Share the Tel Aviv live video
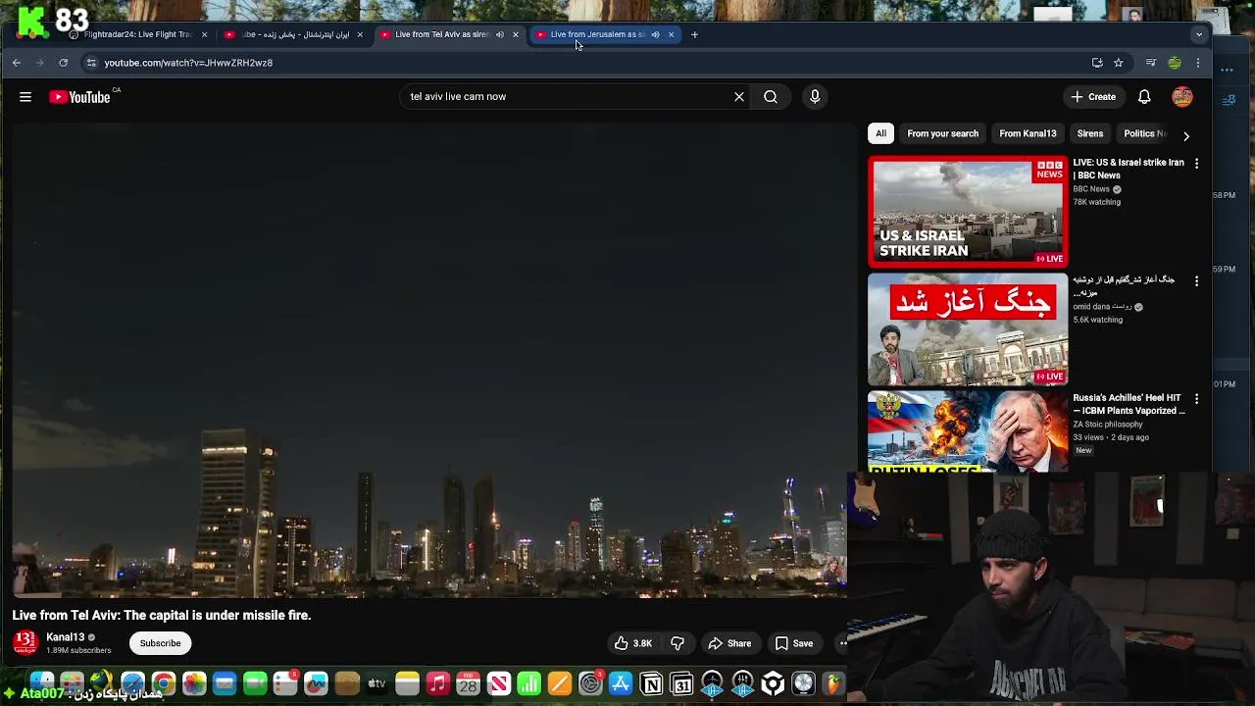 coord(729,643)
